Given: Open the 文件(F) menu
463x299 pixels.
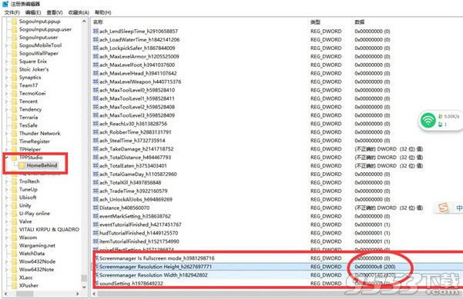Looking at the screenshot, I should pos(12,12).
